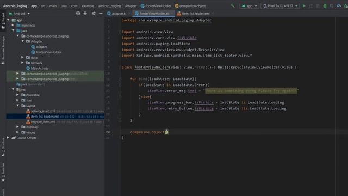Select activity_main.xml in the layout folder

[x=43, y=111]
